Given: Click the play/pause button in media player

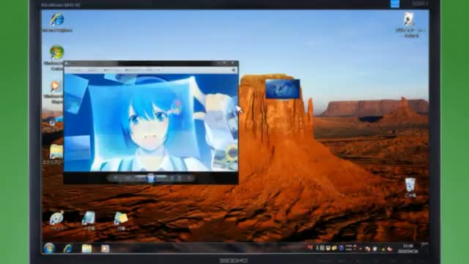Looking at the screenshot, I should pyautogui.click(x=151, y=178).
